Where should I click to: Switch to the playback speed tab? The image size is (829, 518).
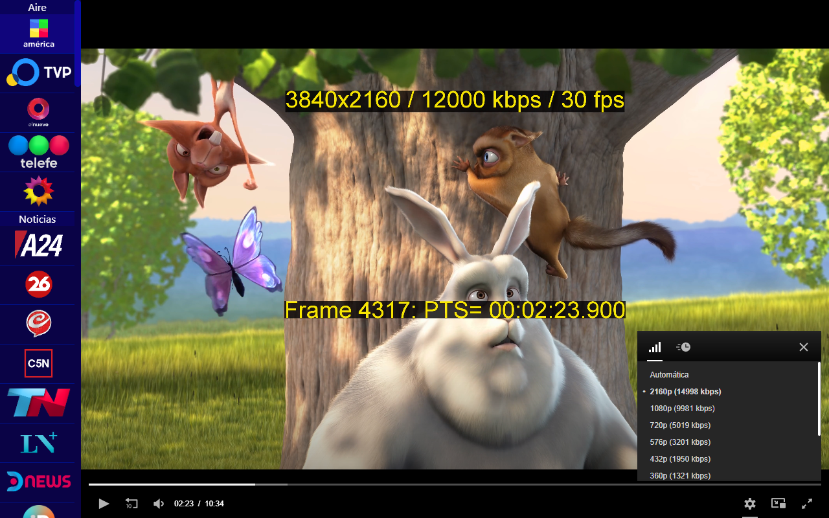click(x=683, y=347)
